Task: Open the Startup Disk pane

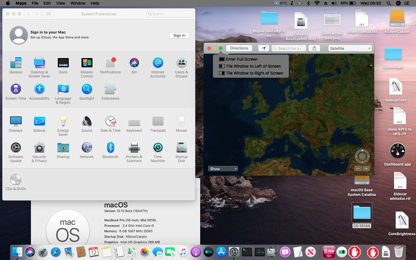Action: (181, 148)
